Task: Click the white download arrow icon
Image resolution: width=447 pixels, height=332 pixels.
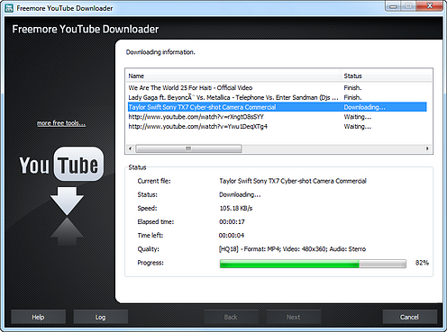Action: 67,201
